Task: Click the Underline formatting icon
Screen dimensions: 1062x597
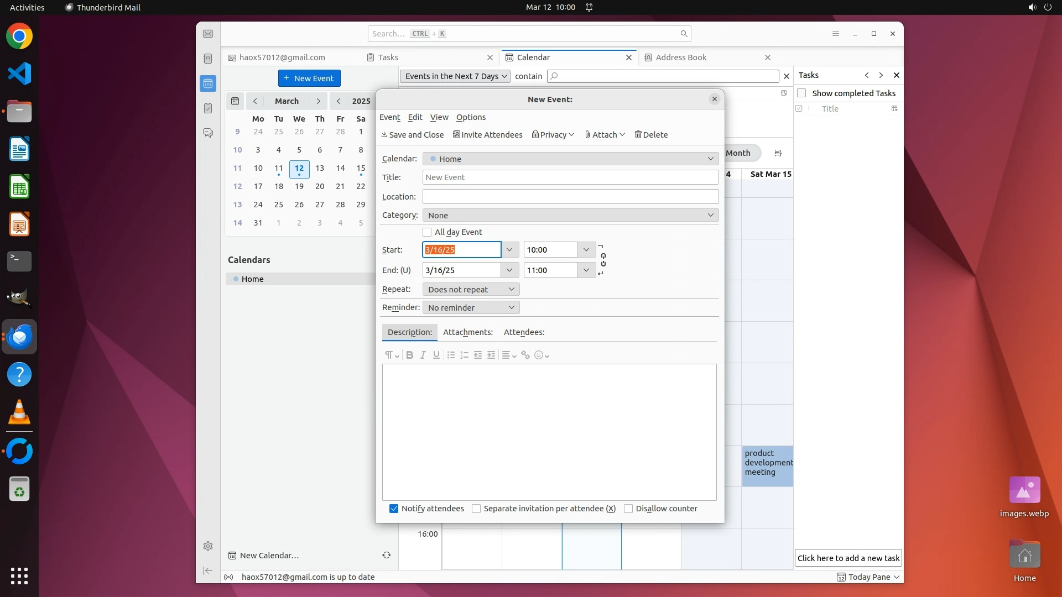Action: (436, 355)
